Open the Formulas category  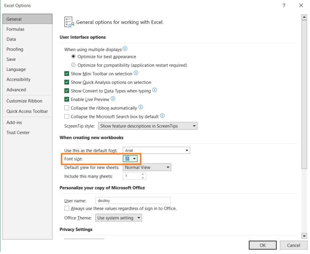point(27,29)
